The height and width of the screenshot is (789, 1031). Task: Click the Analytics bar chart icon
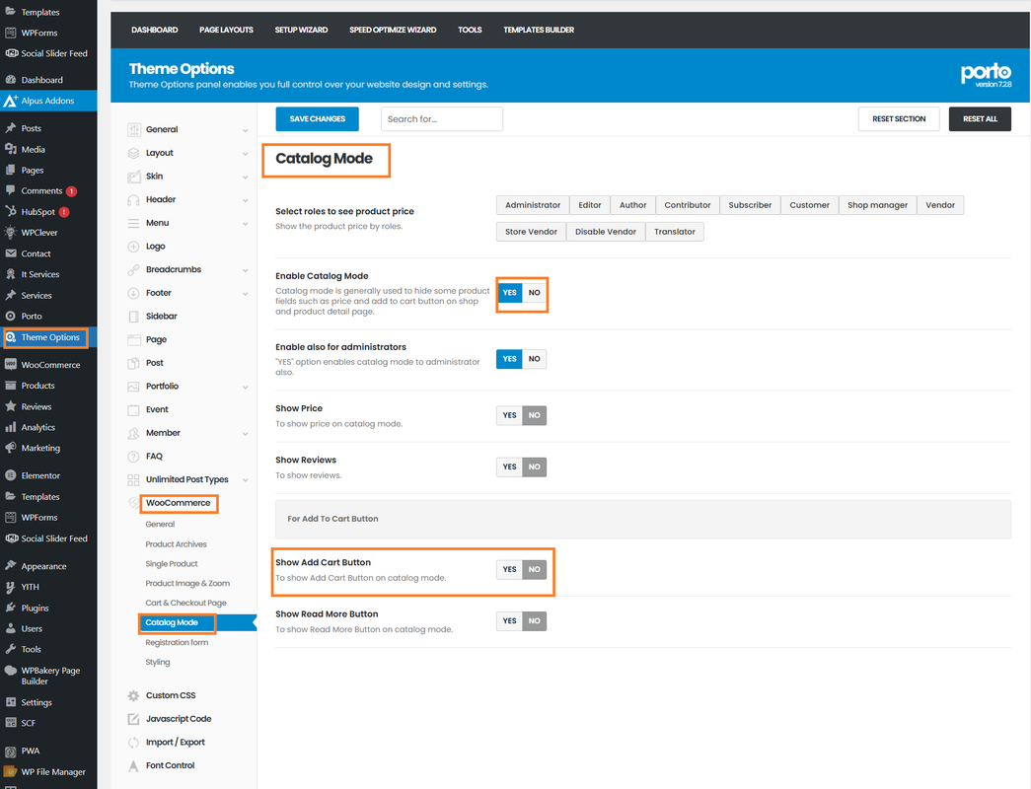click(11, 427)
